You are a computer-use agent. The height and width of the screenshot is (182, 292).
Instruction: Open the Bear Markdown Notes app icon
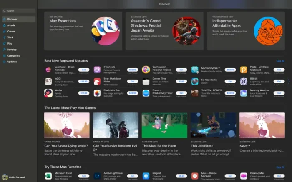(97, 82)
